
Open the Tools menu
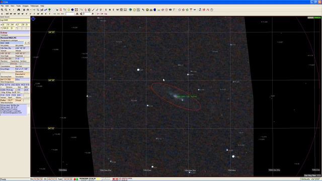point(19,6)
